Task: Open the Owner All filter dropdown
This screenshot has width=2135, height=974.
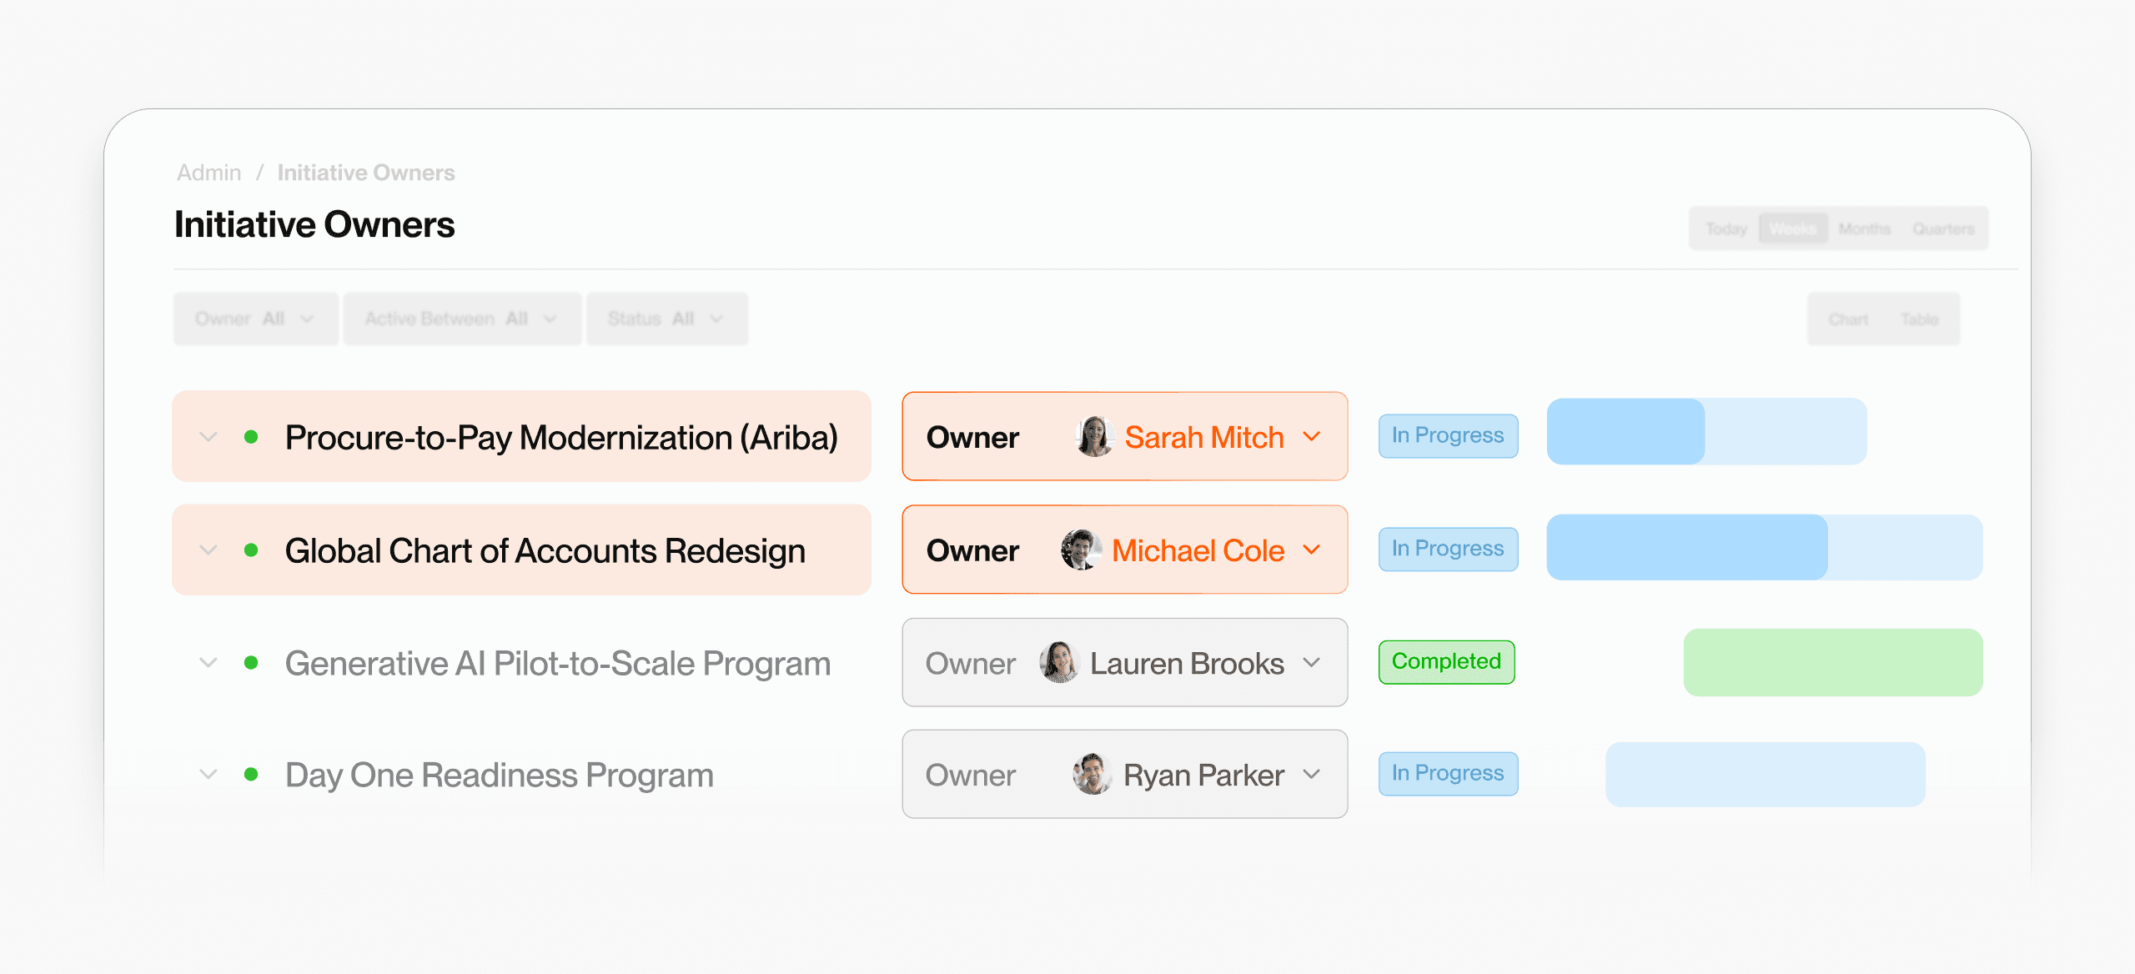Action: pos(255,319)
